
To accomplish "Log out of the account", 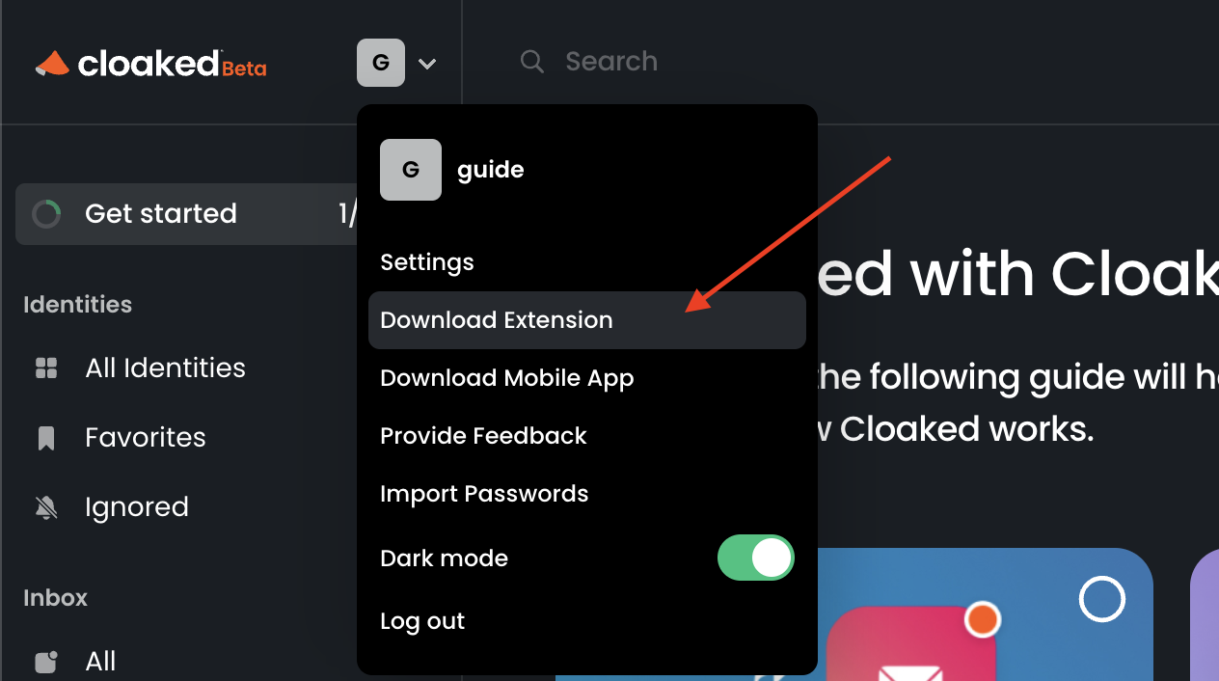I will pyautogui.click(x=422, y=621).
